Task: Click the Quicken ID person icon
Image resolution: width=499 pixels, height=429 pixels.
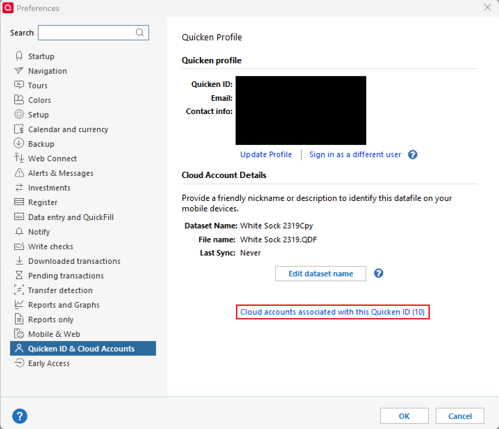Action: point(19,348)
